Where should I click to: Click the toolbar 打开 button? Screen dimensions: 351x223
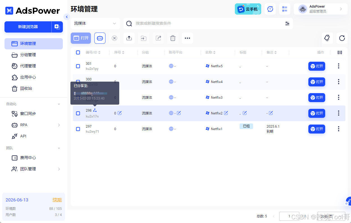click(81, 38)
